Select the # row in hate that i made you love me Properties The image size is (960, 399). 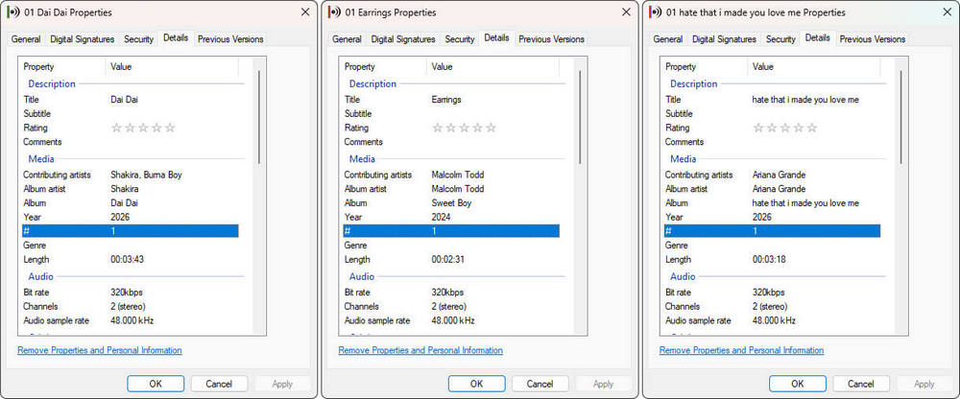[x=772, y=231]
